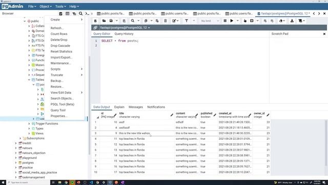Open the fastapi/postgres@PostgreSQL 12 connection dropdown
The image size is (328, 185).
click(x=125, y=27)
